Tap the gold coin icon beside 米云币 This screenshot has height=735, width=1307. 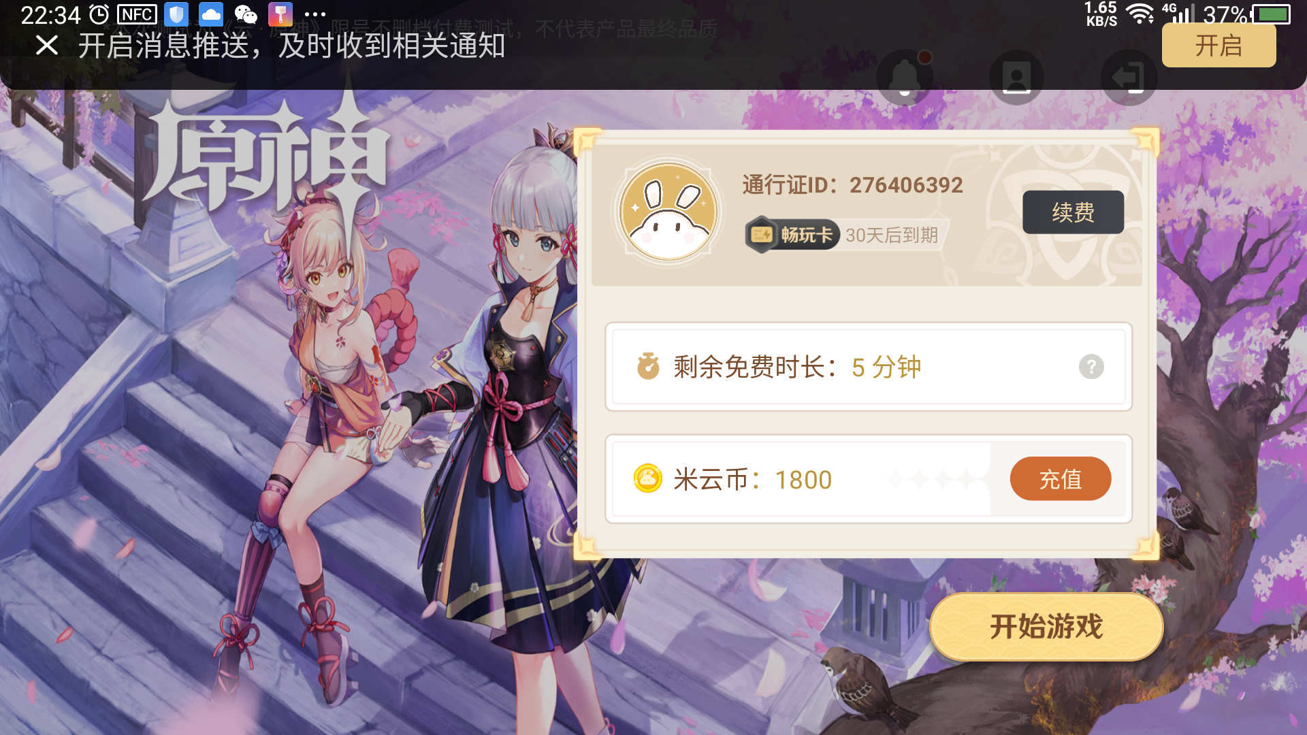pyautogui.click(x=647, y=478)
